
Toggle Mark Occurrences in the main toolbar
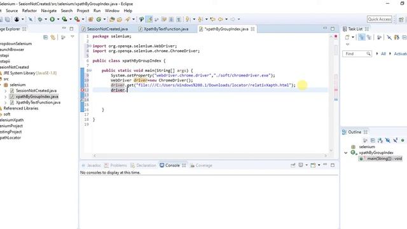pos(149,19)
